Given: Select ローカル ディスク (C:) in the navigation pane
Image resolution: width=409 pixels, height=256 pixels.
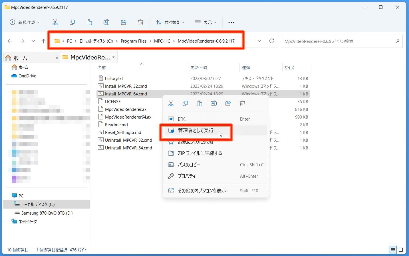Looking at the screenshot, I should tap(46, 204).
